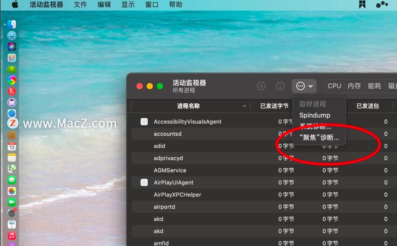Open Siri from the Dock

pyautogui.click(x=12, y=46)
